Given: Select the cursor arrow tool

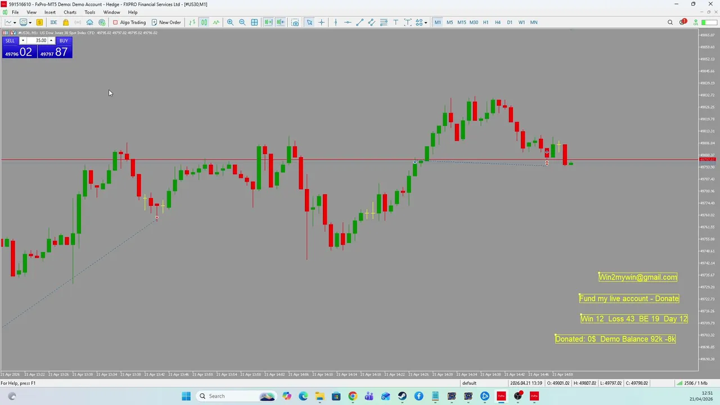Looking at the screenshot, I should point(309,22).
